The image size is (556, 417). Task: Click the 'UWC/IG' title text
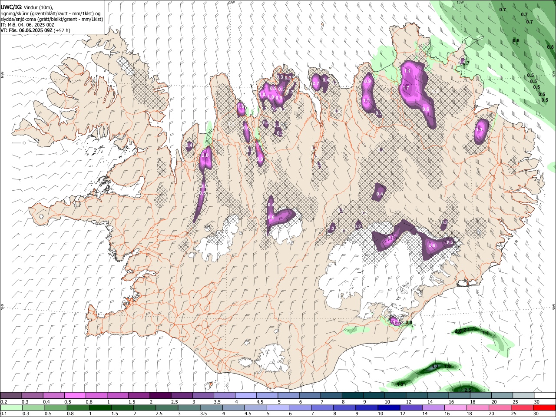(x=10, y=7)
